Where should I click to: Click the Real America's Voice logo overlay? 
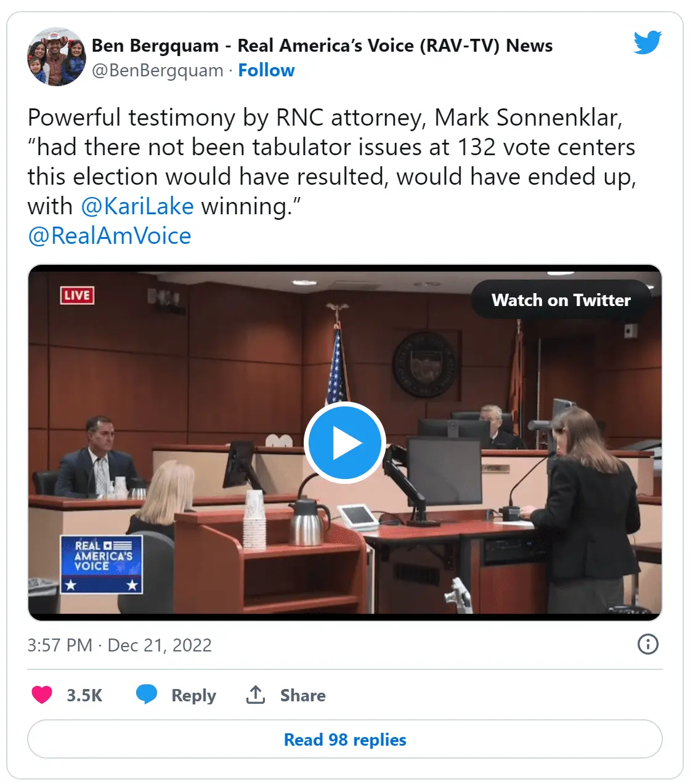(102, 563)
